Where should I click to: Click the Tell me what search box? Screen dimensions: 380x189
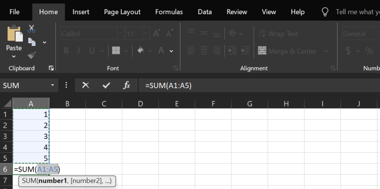[358, 12]
